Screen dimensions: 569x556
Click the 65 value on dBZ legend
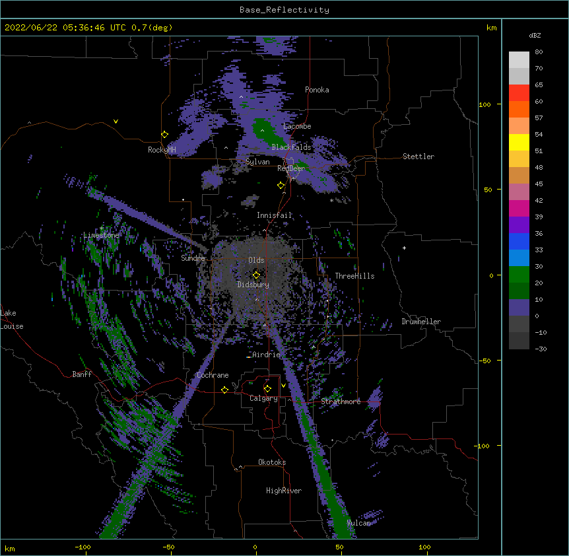[x=539, y=85]
